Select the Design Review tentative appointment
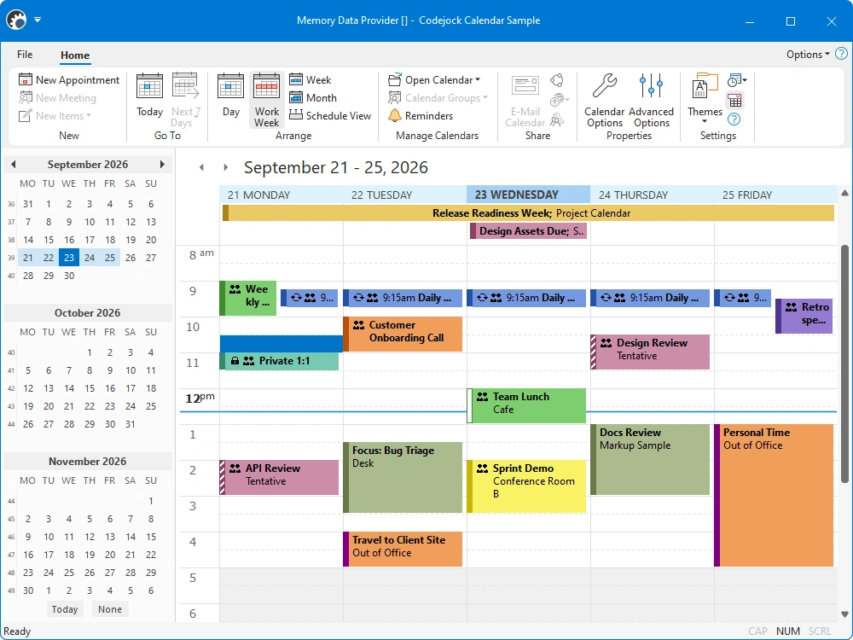Image resolution: width=853 pixels, height=640 pixels. [650, 352]
